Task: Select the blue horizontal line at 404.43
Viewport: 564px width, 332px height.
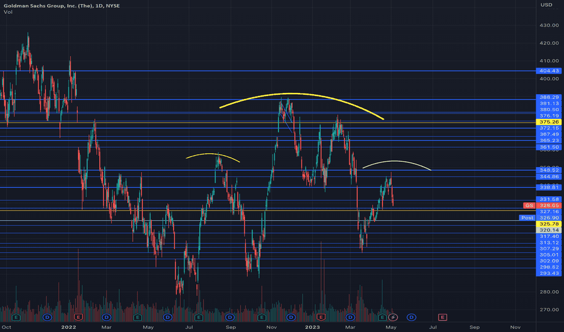Action: pyautogui.click(x=268, y=71)
